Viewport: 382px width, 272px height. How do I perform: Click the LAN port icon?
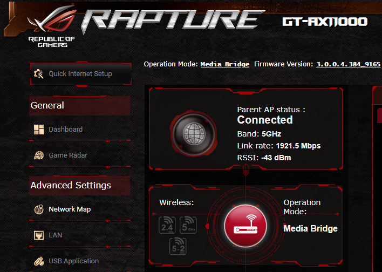click(39, 235)
